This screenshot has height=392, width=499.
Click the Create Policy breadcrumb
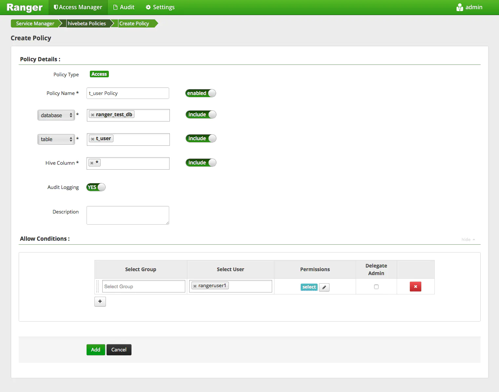[134, 24]
